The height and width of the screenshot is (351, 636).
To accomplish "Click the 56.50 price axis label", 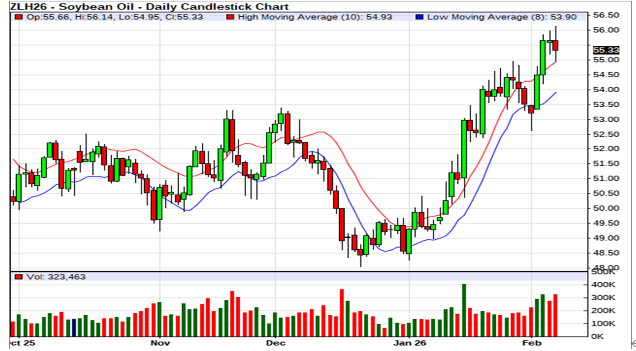I will pos(606,15).
